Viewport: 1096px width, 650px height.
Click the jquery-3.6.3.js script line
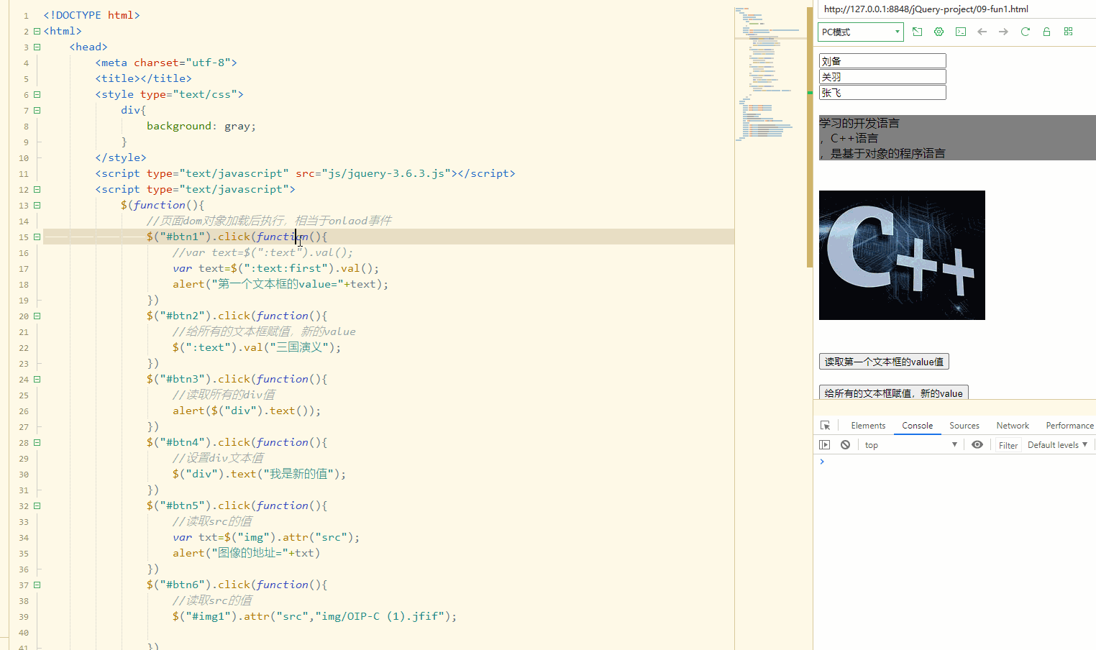coord(305,173)
